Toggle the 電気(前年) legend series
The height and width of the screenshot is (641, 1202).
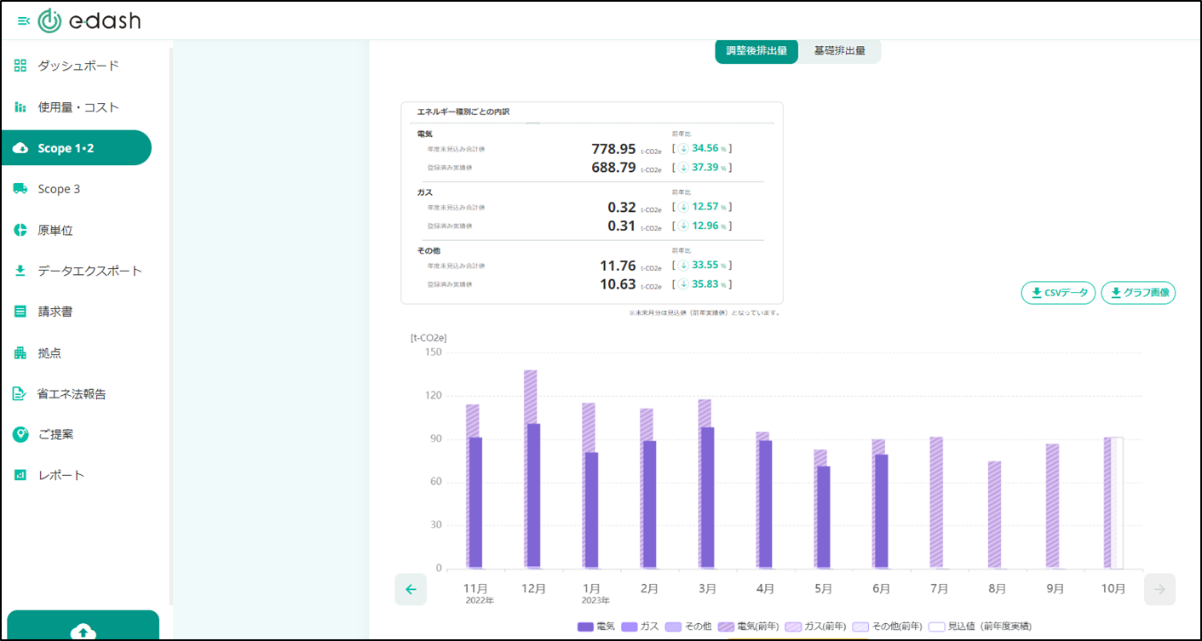tap(748, 626)
